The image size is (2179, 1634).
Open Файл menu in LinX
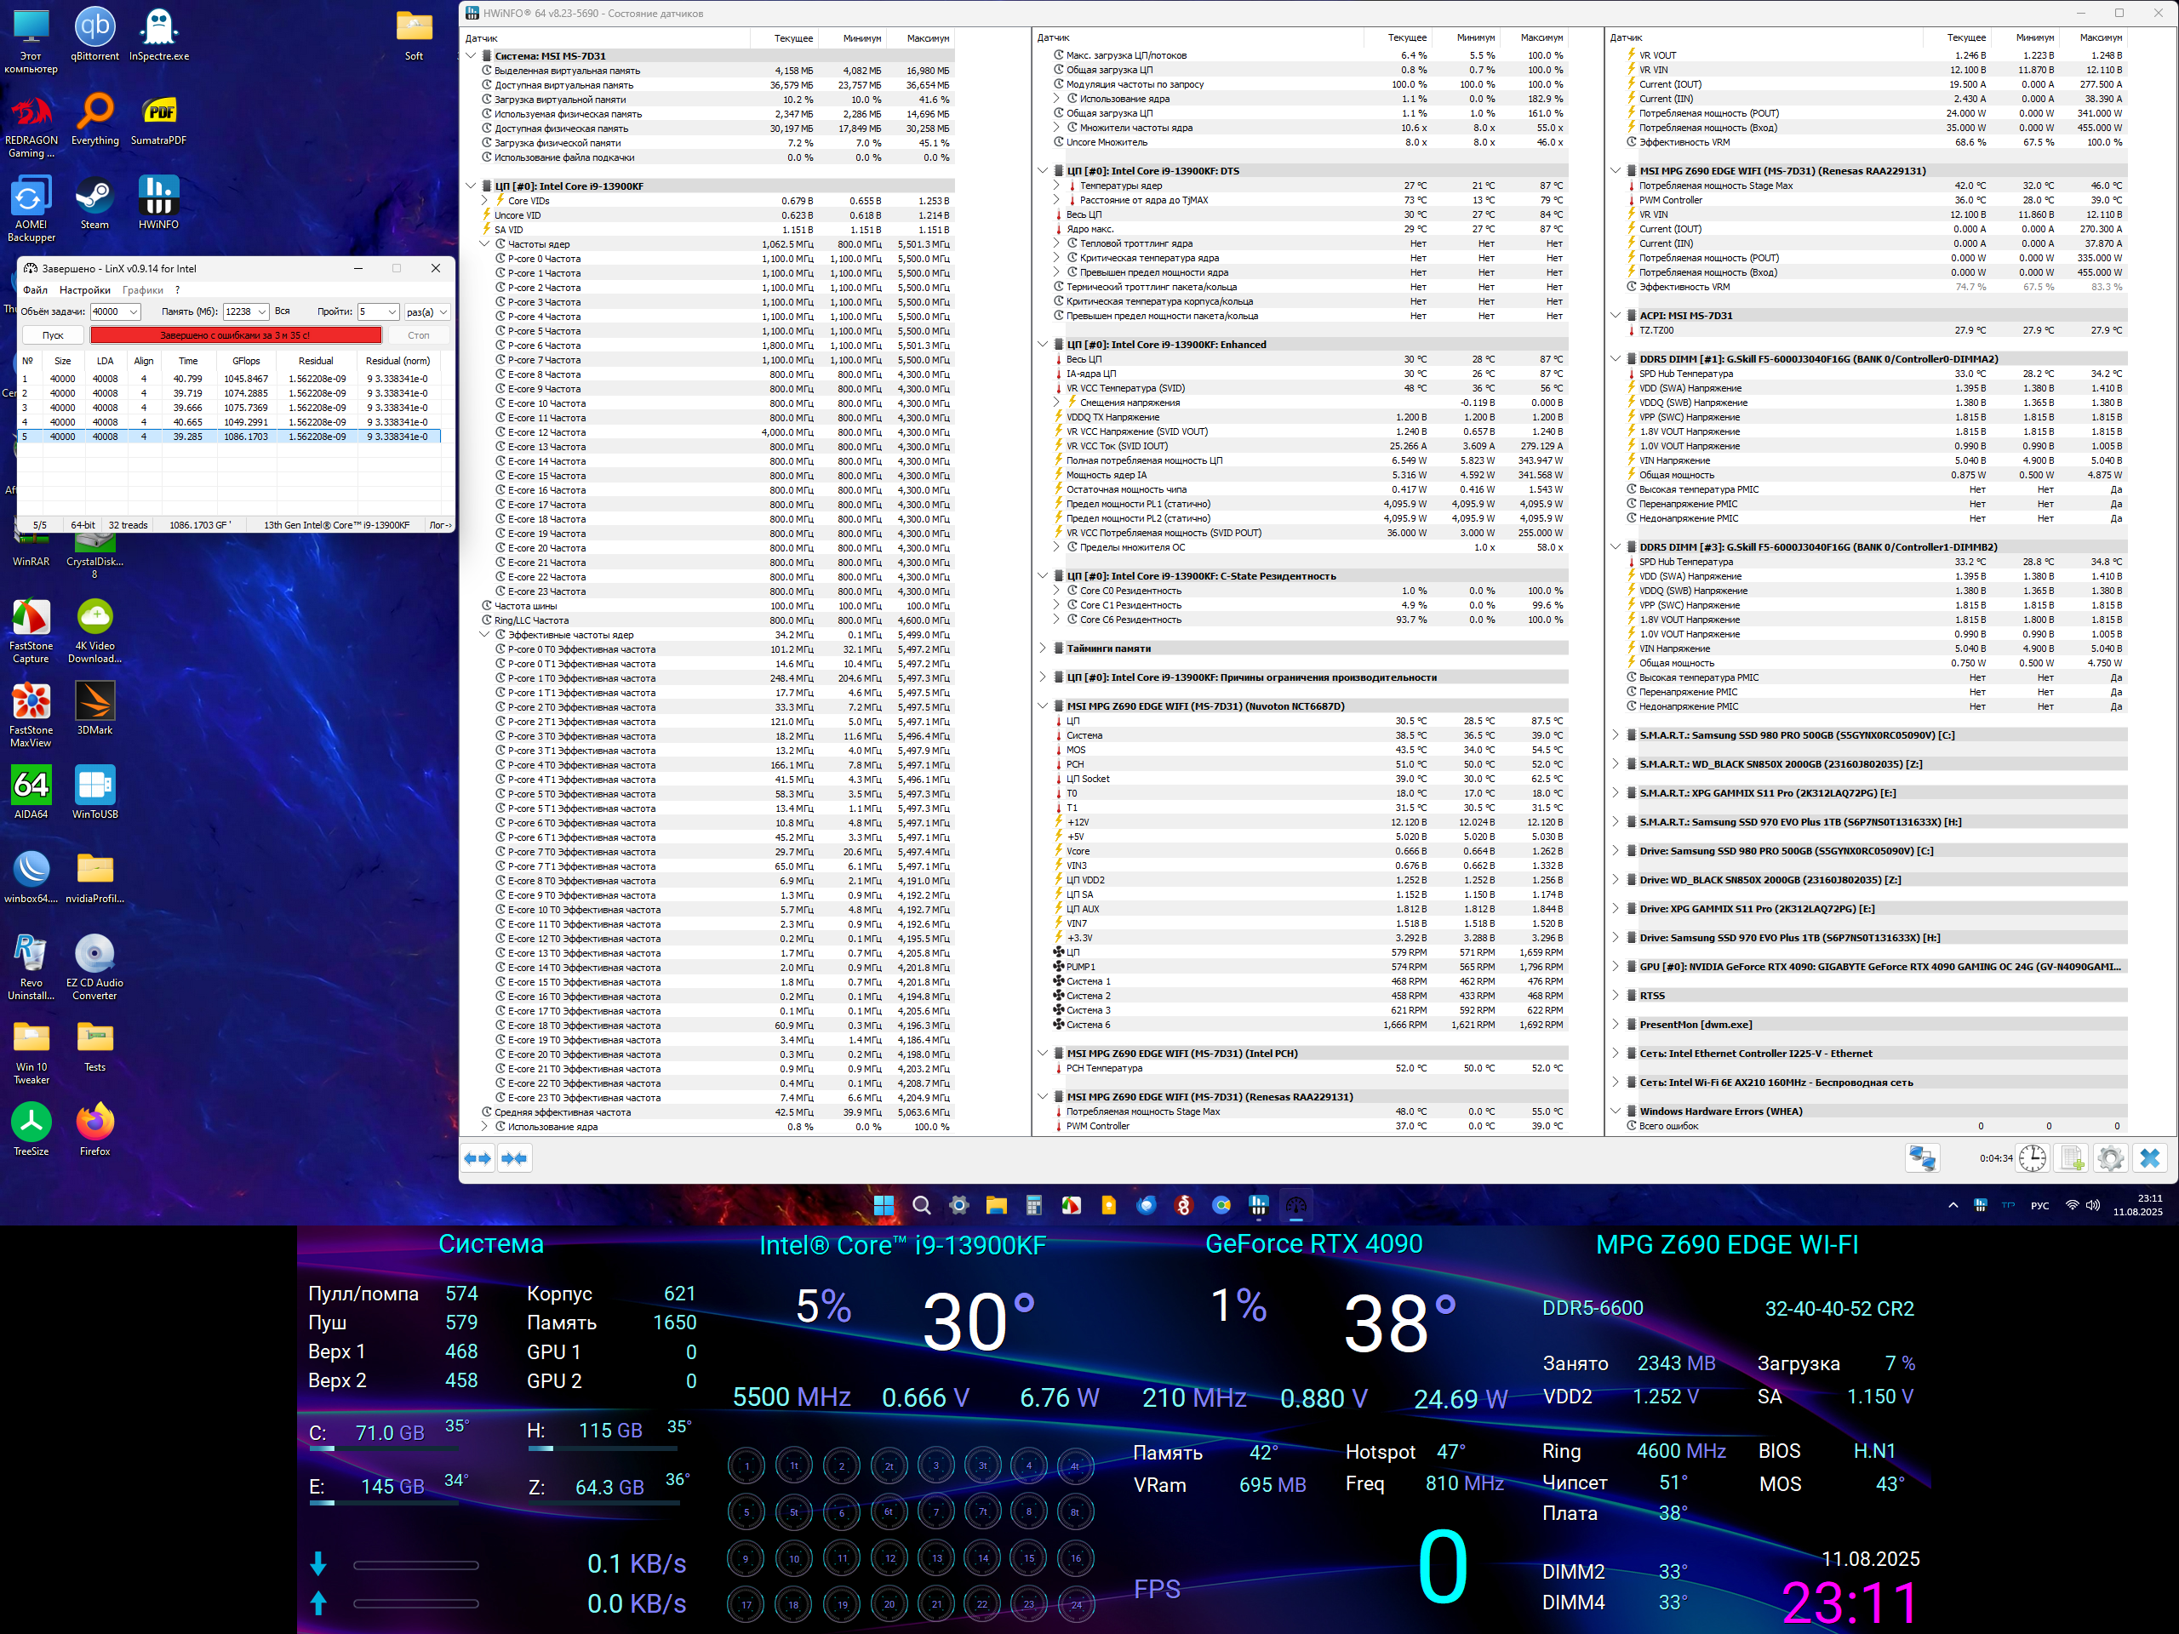pyautogui.click(x=36, y=290)
